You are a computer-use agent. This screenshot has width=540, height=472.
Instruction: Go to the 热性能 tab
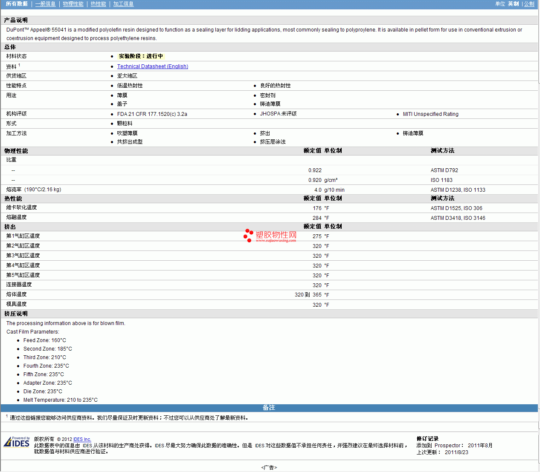point(99,4)
